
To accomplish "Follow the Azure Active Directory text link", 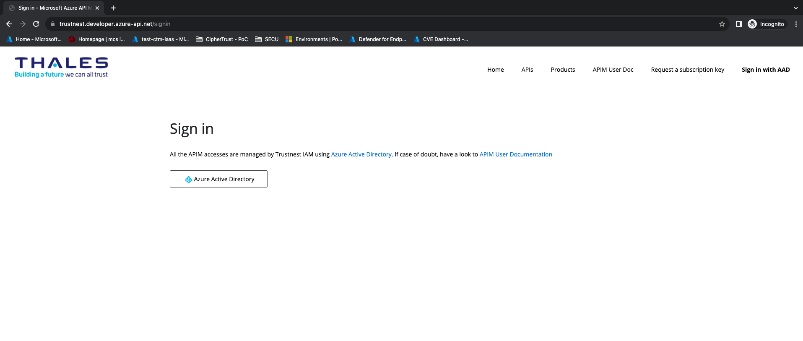I will pyautogui.click(x=361, y=154).
